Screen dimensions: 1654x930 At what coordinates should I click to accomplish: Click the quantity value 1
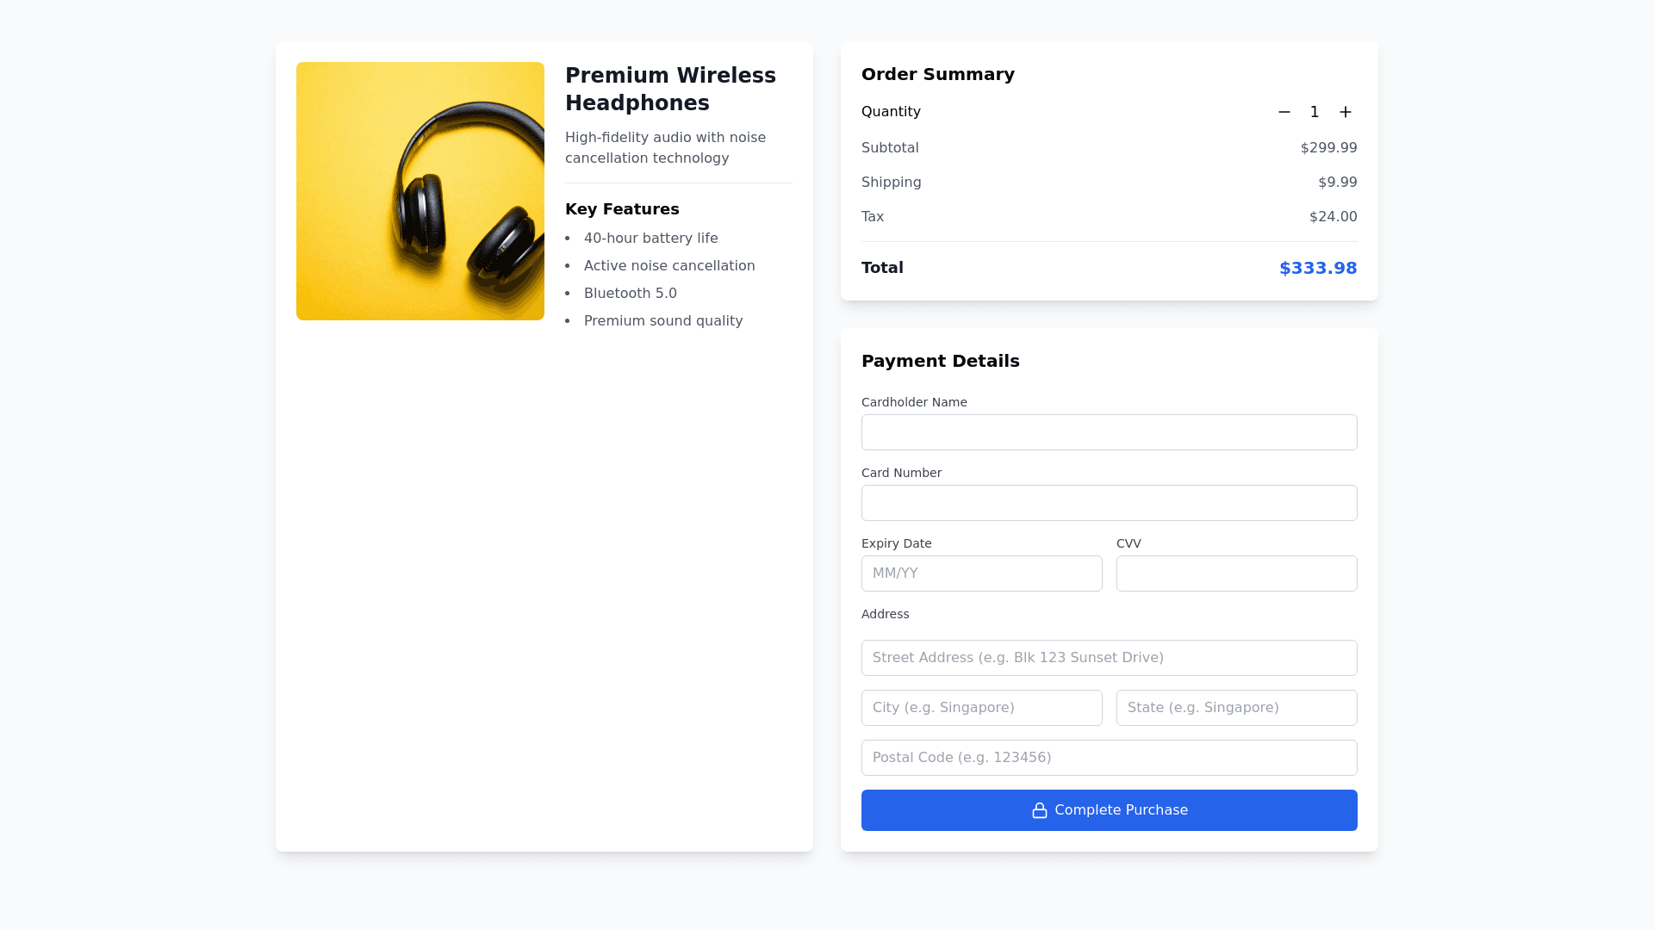click(1315, 112)
